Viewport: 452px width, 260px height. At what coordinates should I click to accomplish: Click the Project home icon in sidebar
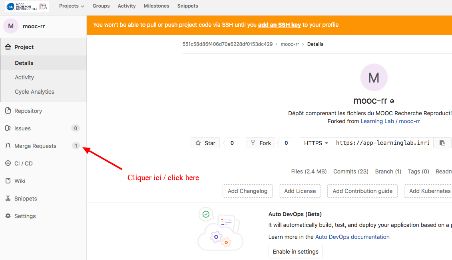pos(8,47)
